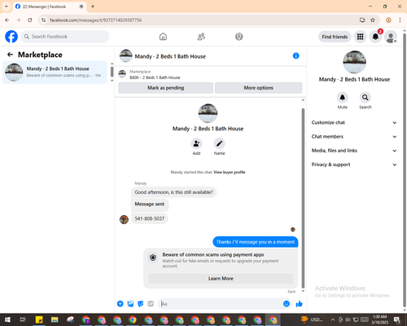The image size is (407, 326).
Task: Open the account profile avatar menu
Action: [x=391, y=37]
